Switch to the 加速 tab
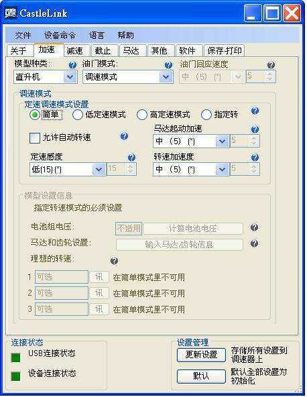The width and height of the screenshot is (307, 397). [x=48, y=50]
